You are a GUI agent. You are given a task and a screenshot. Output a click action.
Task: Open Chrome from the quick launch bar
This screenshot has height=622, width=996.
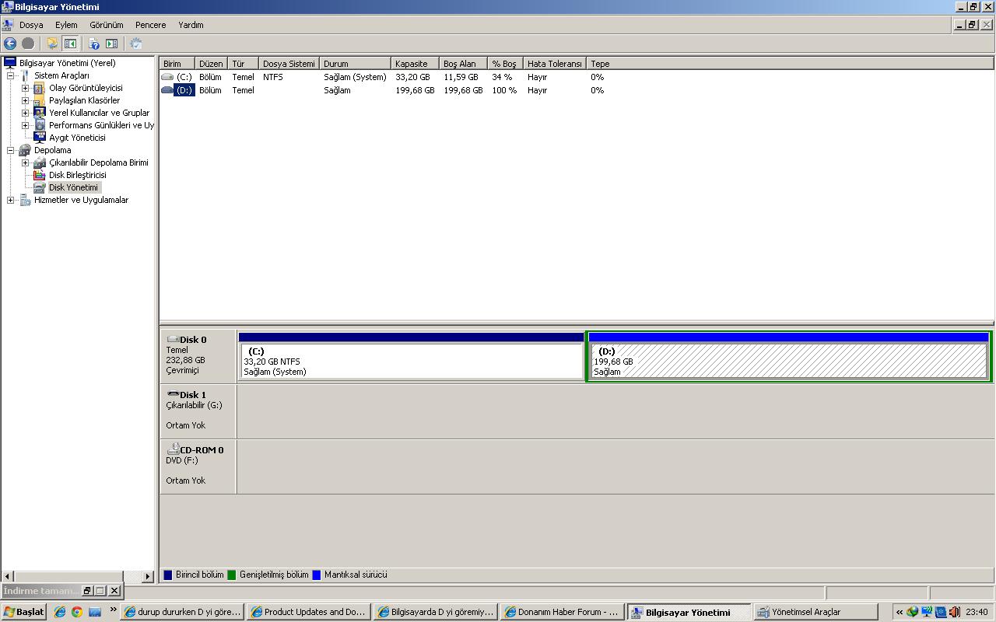pos(77,612)
